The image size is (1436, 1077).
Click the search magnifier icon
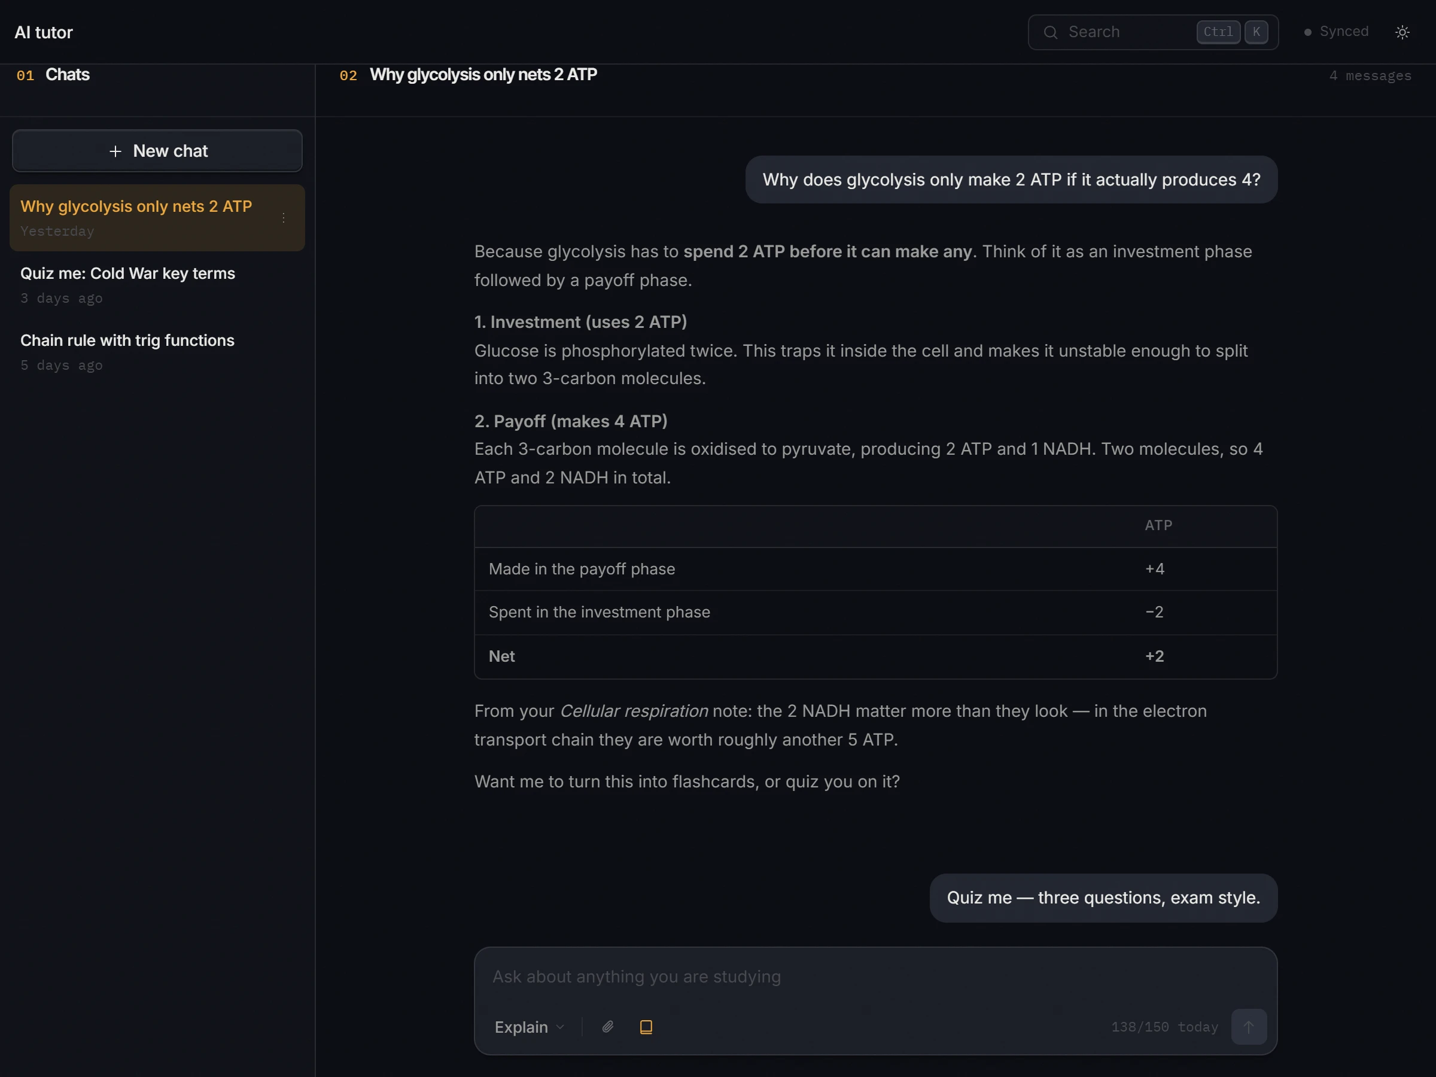point(1051,32)
